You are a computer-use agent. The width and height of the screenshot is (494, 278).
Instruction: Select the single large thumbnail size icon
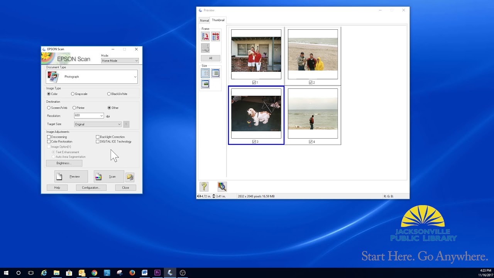(205, 84)
